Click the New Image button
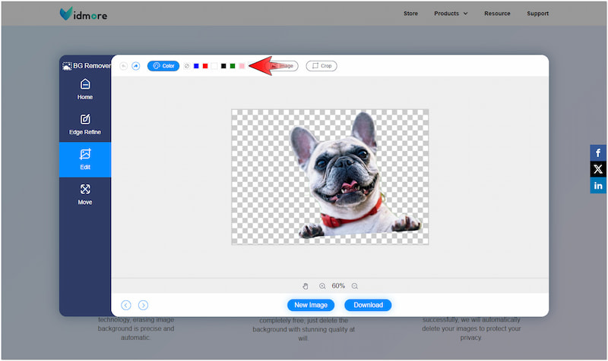This screenshot has height=361, width=608. [311, 305]
